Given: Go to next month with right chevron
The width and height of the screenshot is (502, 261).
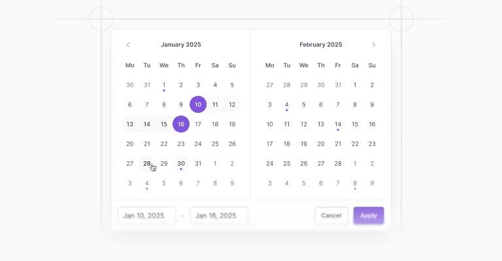Looking at the screenshot, I should 374,45.
